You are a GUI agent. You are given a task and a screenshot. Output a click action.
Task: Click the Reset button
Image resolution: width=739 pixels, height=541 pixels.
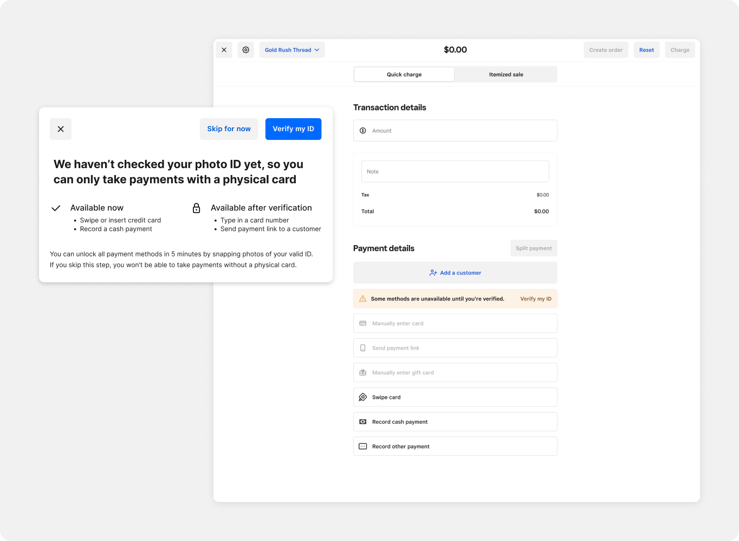coord(646,50)
